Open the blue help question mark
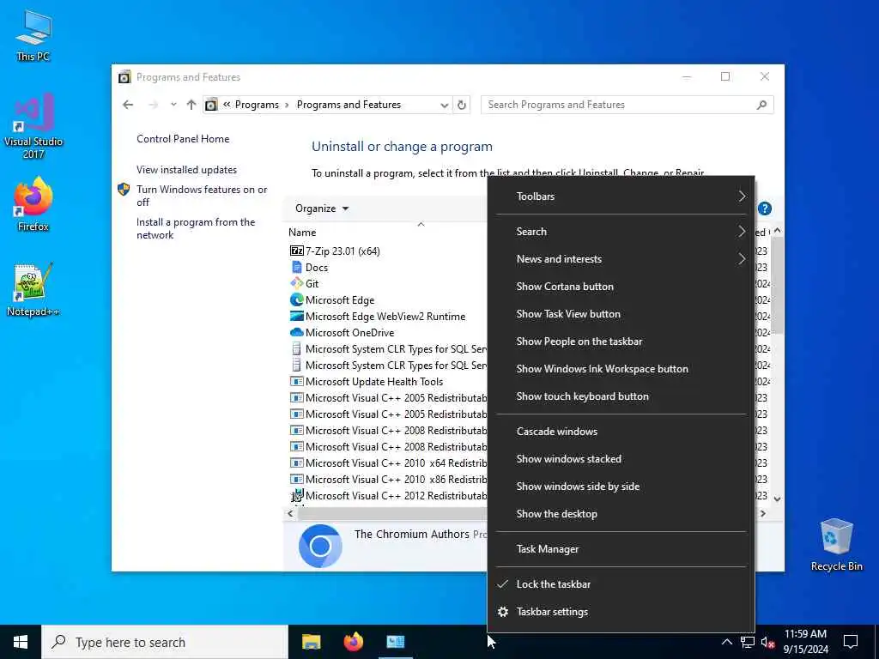The image size is (879, 659). [x=765, y=209]
